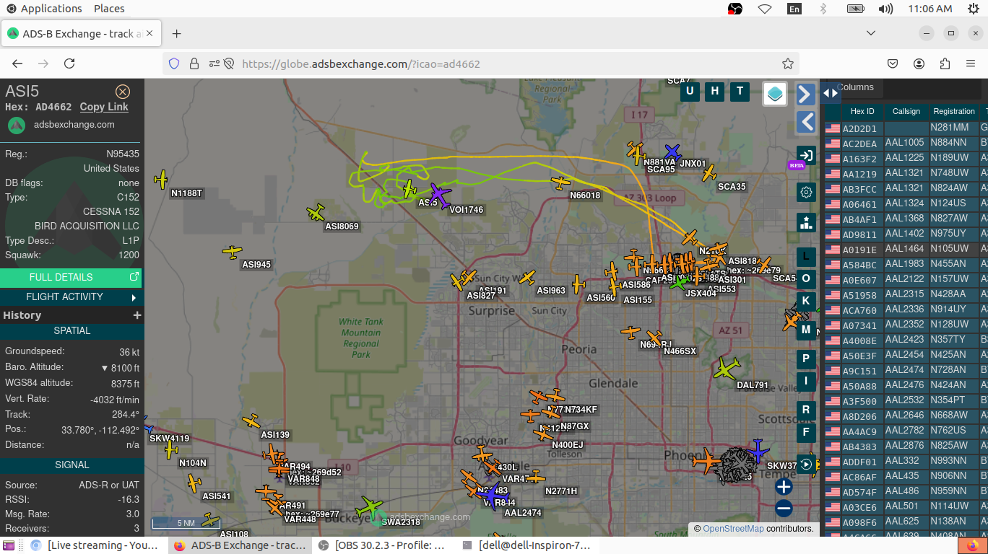Close the ASI5 aircraft info panel
Screen dimensions: 988x554
point(123,92)
